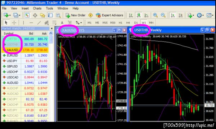Select the Cursor arrow tool

click(x=6, y=23)
